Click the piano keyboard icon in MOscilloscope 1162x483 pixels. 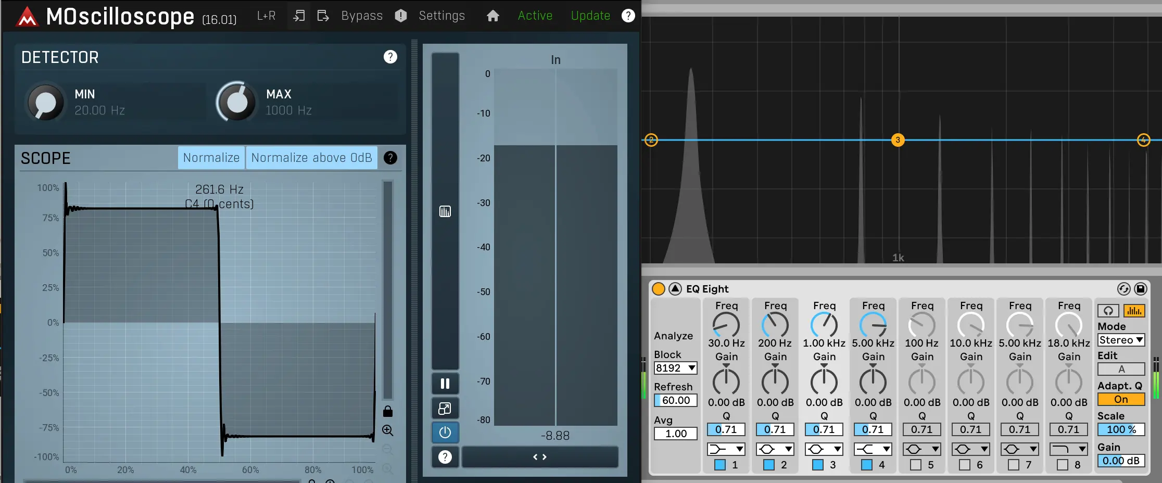click(445, 211)
